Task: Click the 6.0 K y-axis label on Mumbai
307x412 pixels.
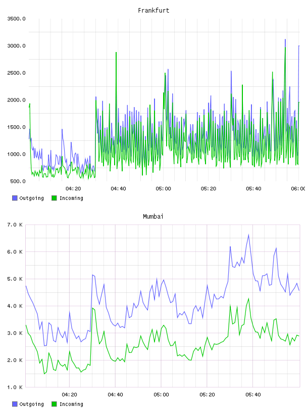Action: tap(15, 252)
